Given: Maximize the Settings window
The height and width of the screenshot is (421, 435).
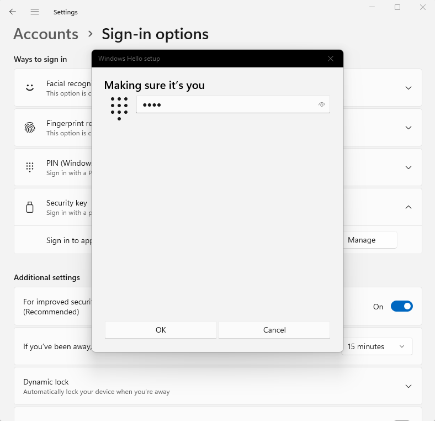Looking at the screenshot, I should pyautogui.click(x=397, y=7).
